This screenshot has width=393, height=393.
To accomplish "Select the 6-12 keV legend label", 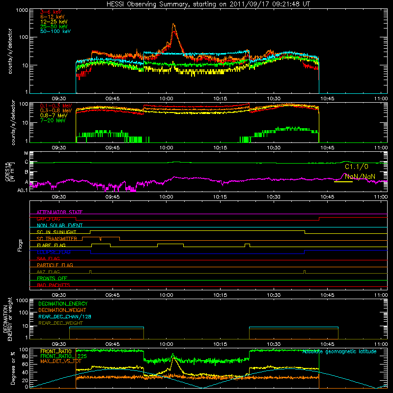I will tap(53, 17).
